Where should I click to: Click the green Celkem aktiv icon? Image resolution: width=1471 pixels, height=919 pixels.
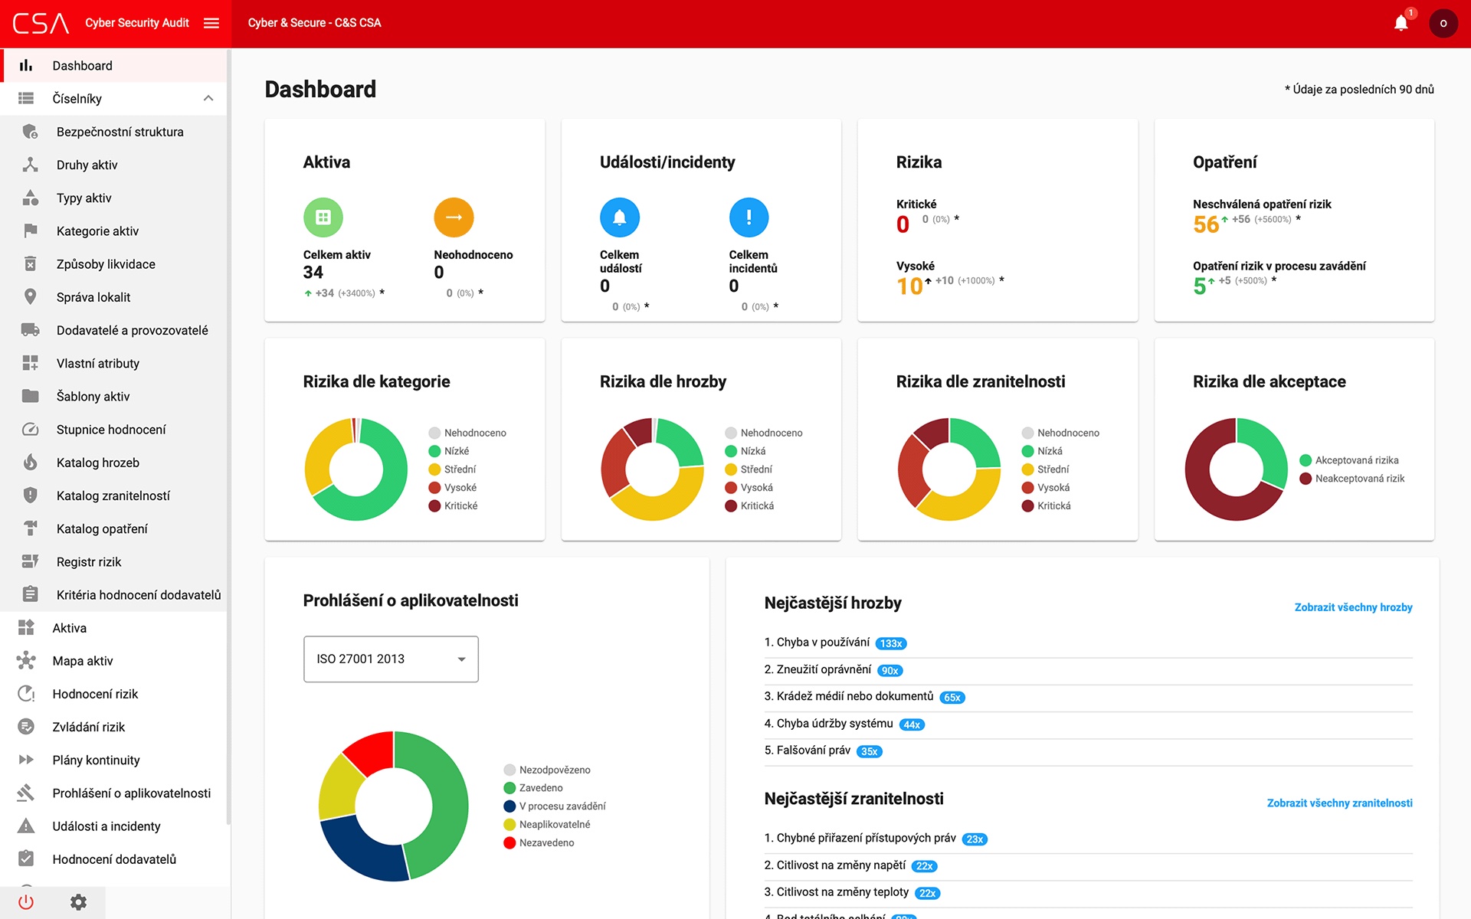point(323,217)
